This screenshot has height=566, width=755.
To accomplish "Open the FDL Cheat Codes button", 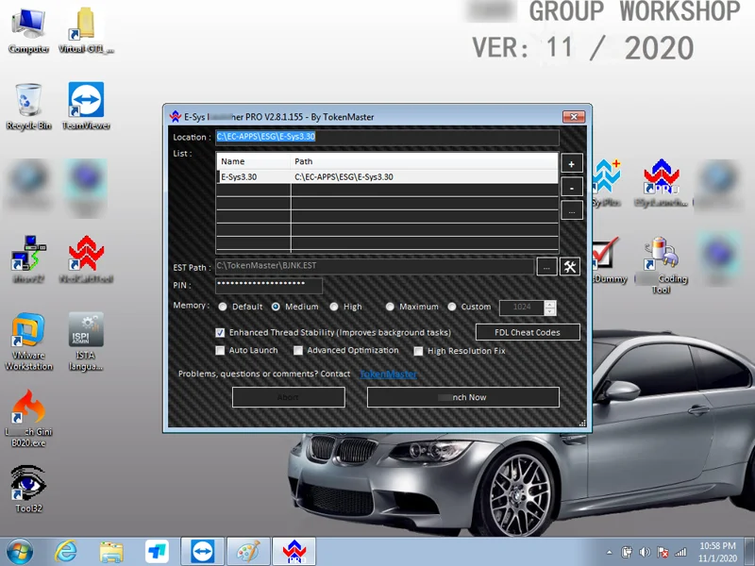I will 528,332.
